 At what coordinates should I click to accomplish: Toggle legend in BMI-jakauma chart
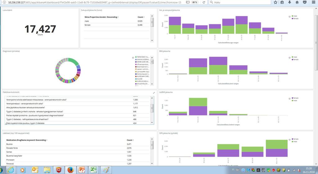(289, 58)
